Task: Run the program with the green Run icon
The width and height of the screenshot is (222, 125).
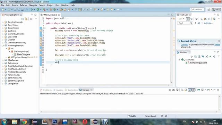Action: (38, 9)
